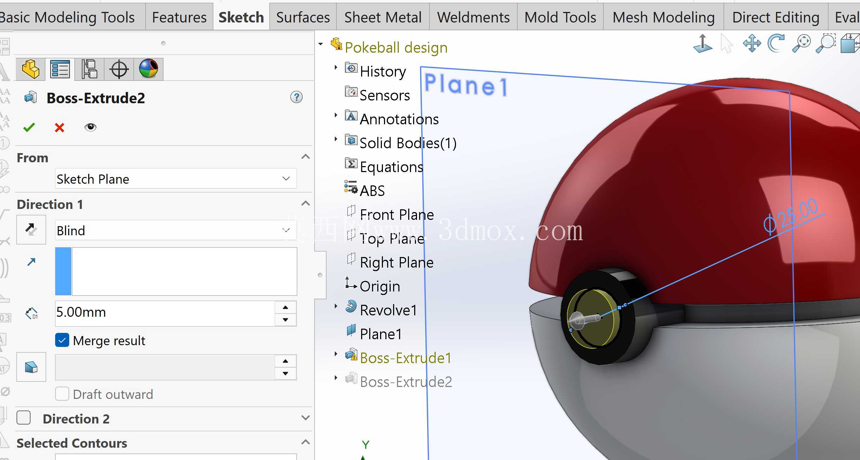Click the Reverse Direction button
860x460 pixels.
coord(31,230)
